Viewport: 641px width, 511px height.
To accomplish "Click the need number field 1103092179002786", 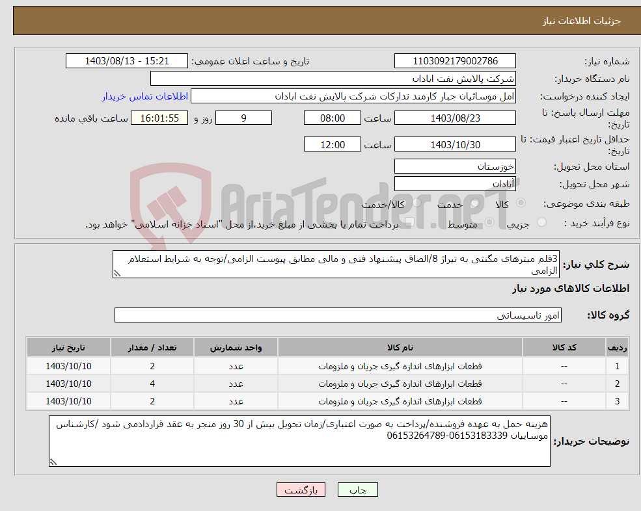I will (455, 61).
